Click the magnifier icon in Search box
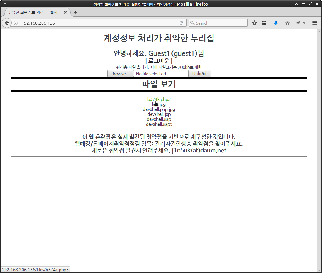322x273 pixels. tap(192, 23)
